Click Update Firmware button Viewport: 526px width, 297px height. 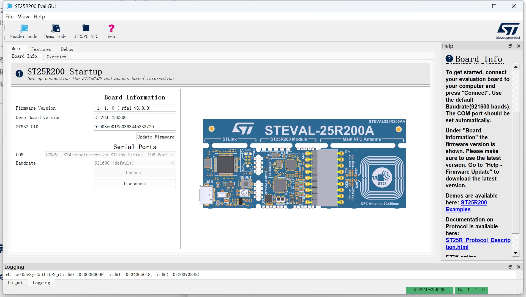pos(156,137)
